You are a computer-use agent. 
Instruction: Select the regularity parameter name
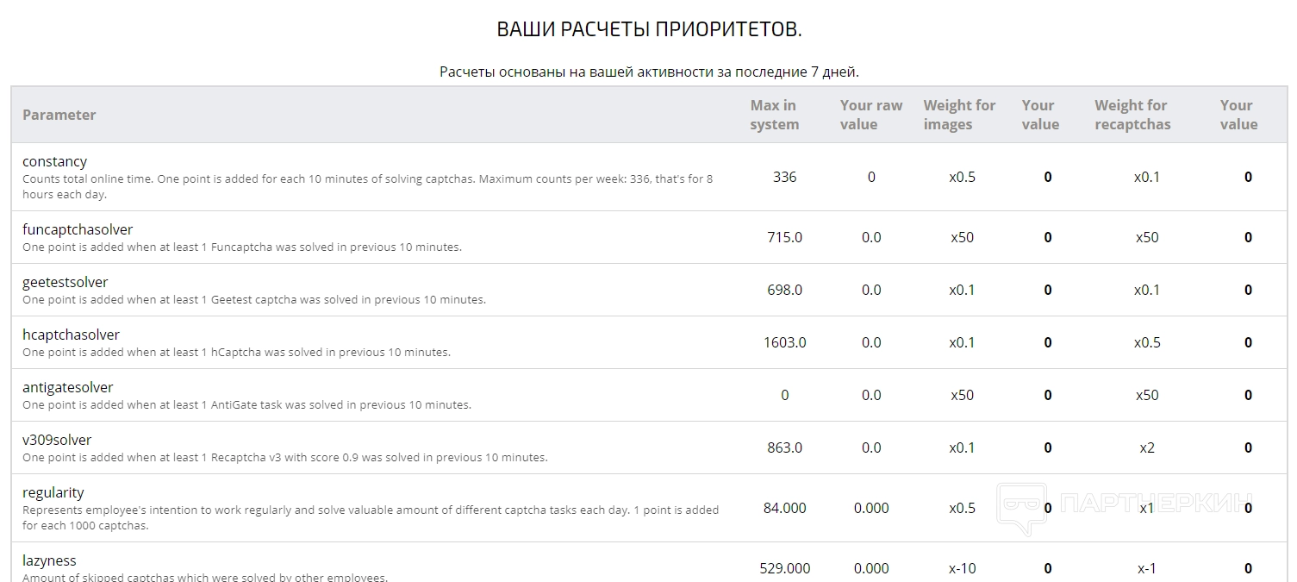click(53, 492)
